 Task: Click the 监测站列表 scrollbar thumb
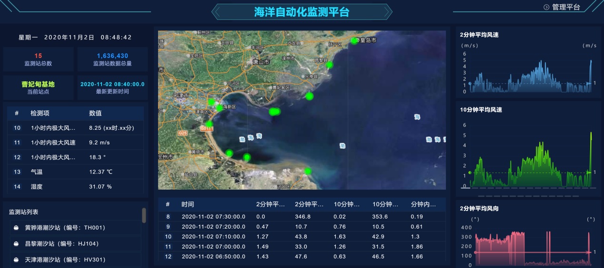tap(144, 215)
